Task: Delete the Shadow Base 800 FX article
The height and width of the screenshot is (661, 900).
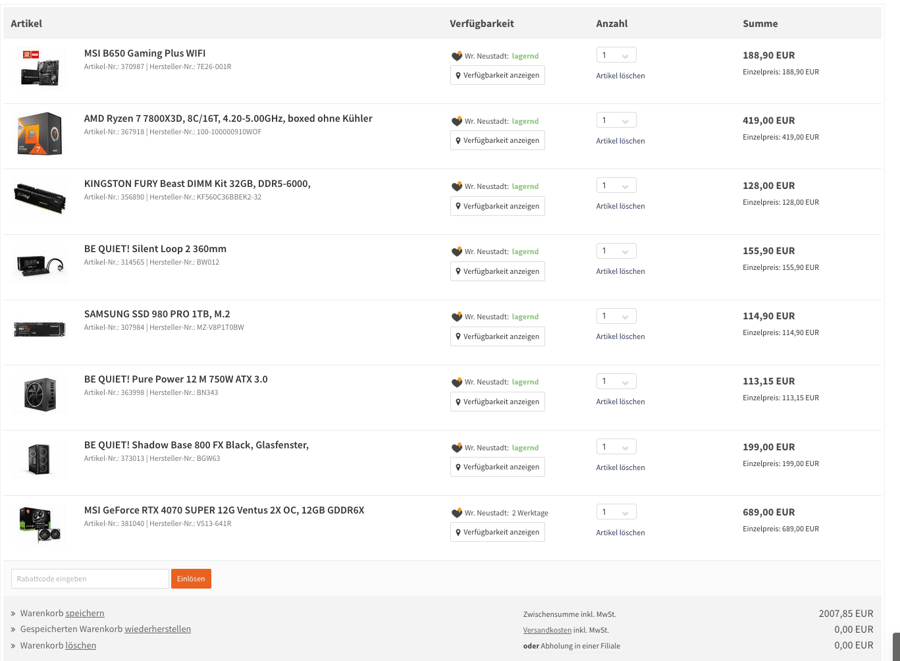Action: tap(620, 467)
